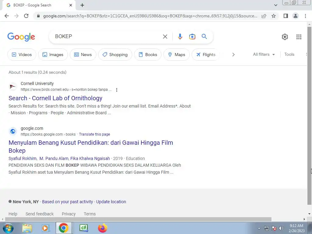Image resolution: width=312 pixels, height=234 pixels.
Task: Open Menyulam Benang Kusut Pendidikan result
Action: point(91,147)
